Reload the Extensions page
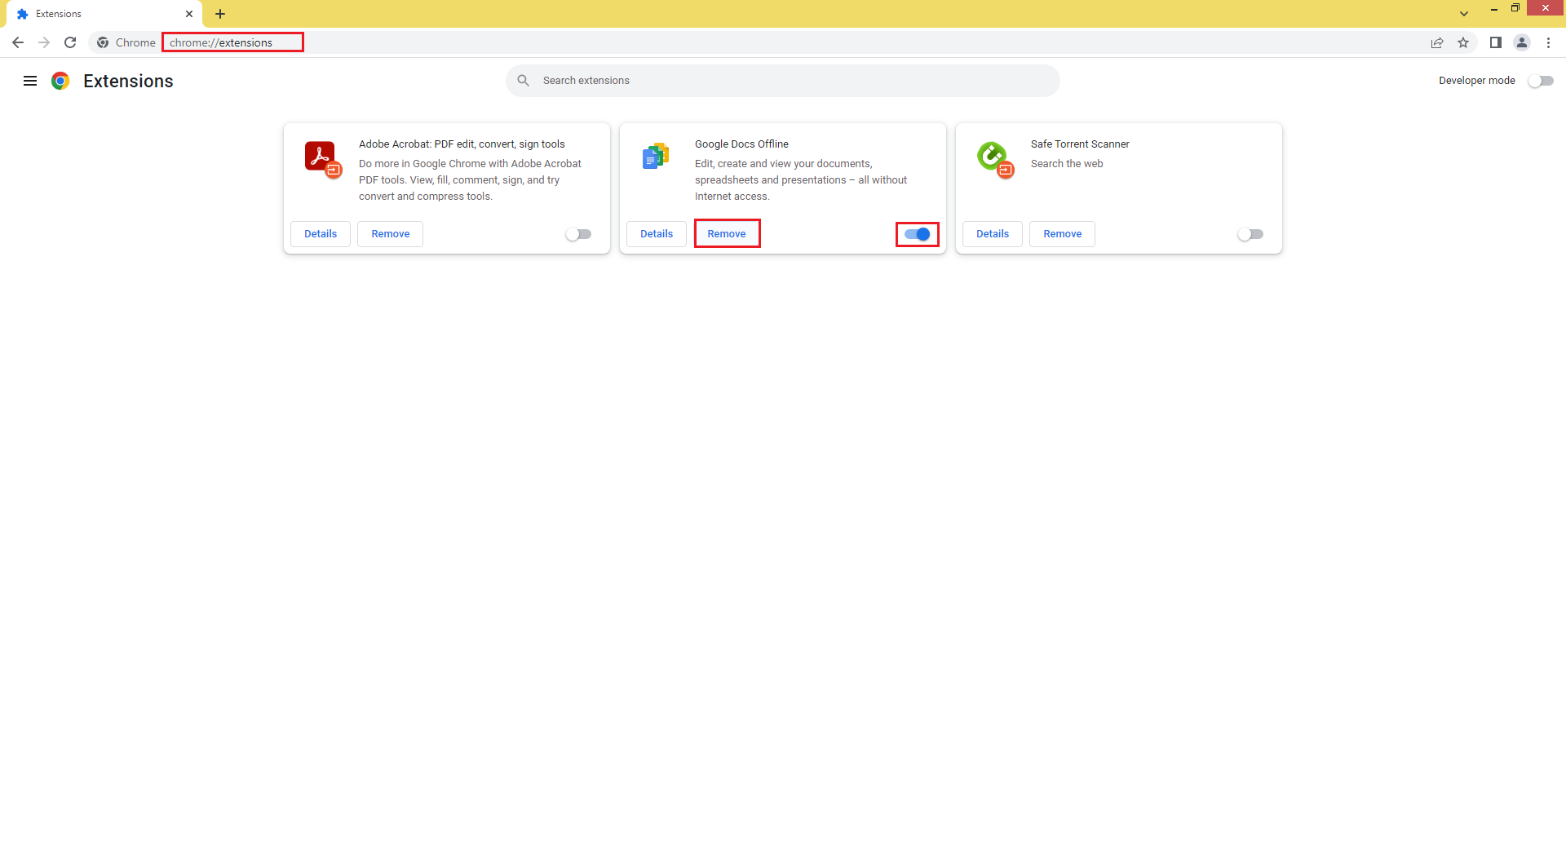Viewport: 1566px width, 845px height. pos(70,42)
